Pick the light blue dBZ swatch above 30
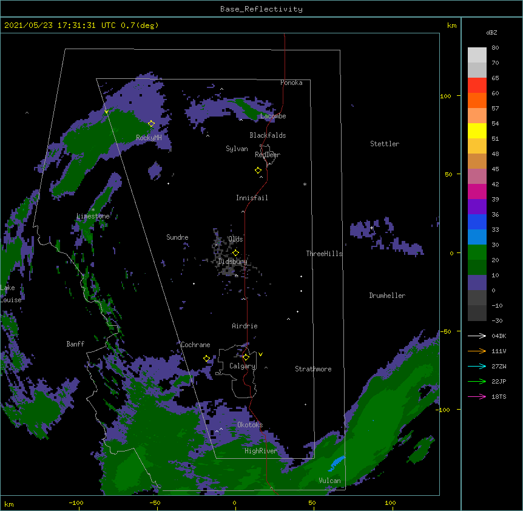Viewport: 523px width, 511px height. coord(477,237)
